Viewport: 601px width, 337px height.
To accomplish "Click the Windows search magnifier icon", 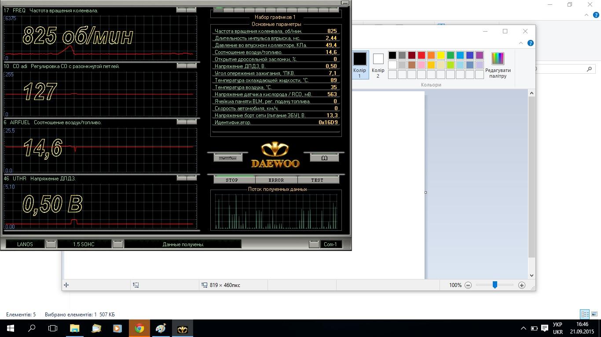I will tap(32, 328).
